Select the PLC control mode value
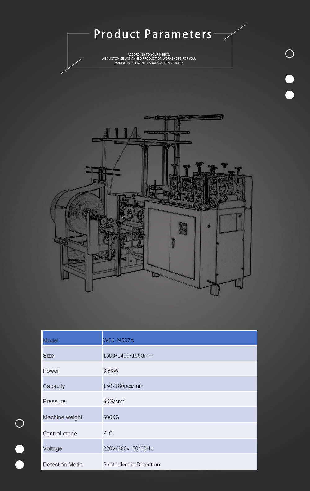This screenshot has width=310, height=491. pyautogui.click(x=108, y=433)
